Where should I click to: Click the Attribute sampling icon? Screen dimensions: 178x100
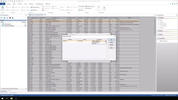click(x=81, y=6)
